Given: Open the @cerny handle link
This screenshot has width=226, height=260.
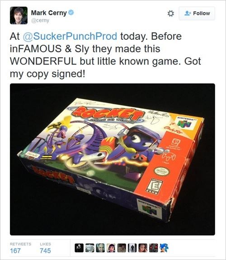Looking at the screenshot, I should click(40, 20).
